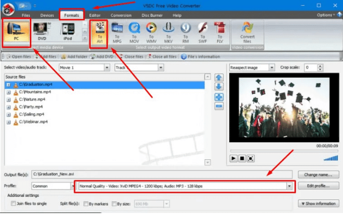
Task: Choose the To SWF output format
Action: tap(202, 33)
